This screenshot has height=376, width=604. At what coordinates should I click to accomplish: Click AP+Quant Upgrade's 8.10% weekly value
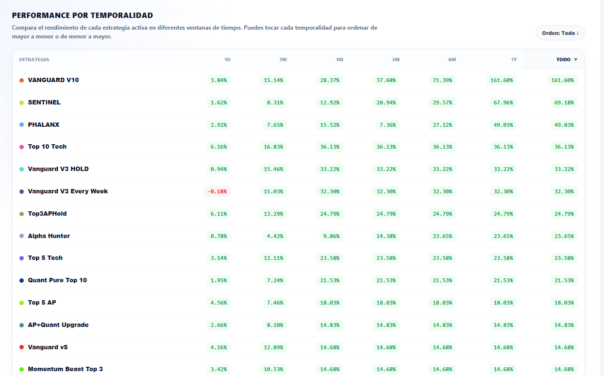(x=275, y=325)
